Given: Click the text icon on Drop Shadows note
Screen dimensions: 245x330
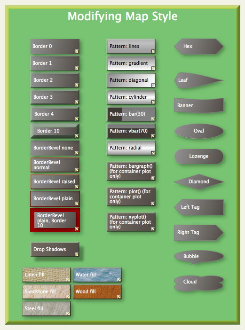Looking at the screenshot, I should point(77,254).
